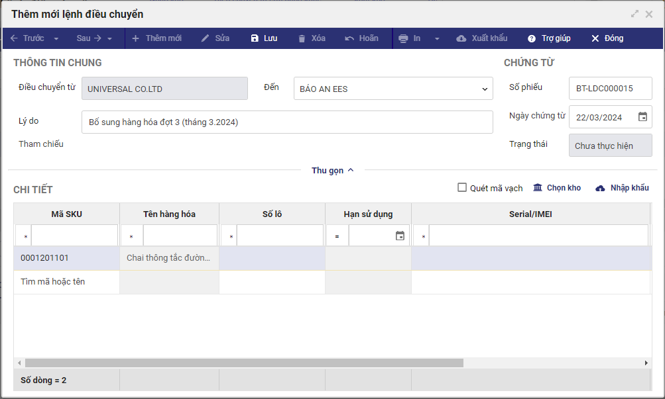Open Tên hàng hóa filter operator
This screenshot has width=665, height=399.
click(x=132, y=236)
